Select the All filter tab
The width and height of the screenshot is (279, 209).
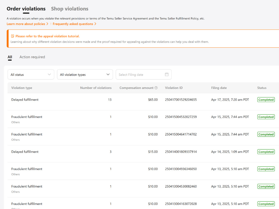(10, 57)
